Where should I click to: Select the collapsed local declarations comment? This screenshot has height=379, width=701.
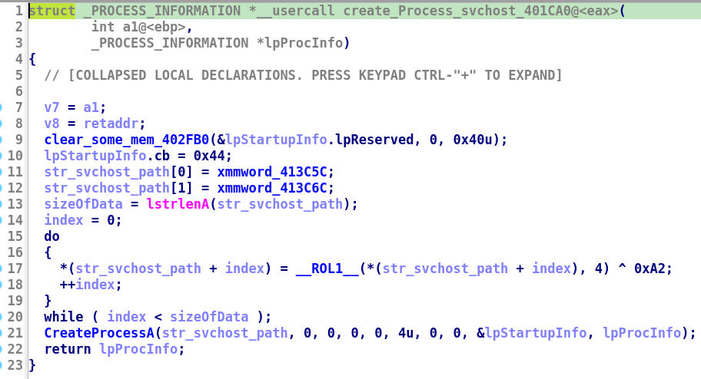303,75
